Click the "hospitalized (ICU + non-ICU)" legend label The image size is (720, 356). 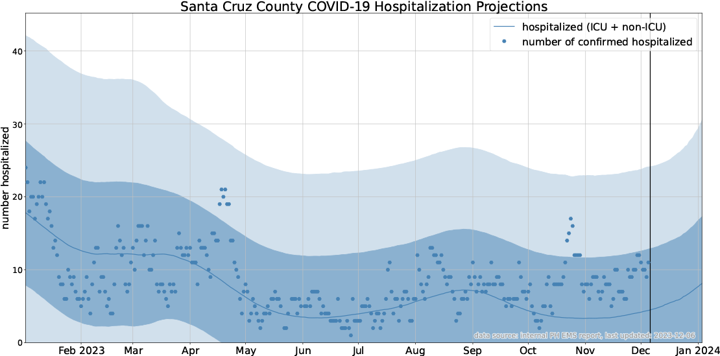click(594, 27)
